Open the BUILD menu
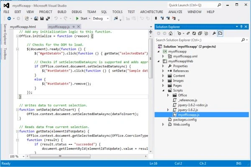Viewport: 251px width, 167px height. (x=62, y=12)
